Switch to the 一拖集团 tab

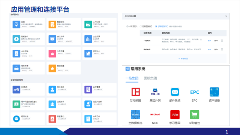[x=132, y=78]
